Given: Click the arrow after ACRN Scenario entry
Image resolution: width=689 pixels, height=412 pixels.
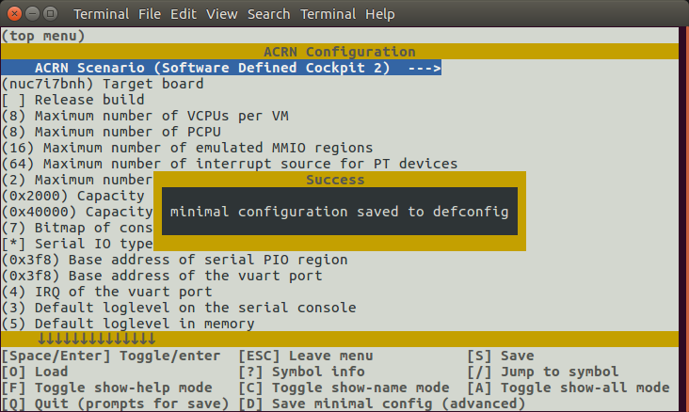Looking at the screenshot, I should point(424,68).
